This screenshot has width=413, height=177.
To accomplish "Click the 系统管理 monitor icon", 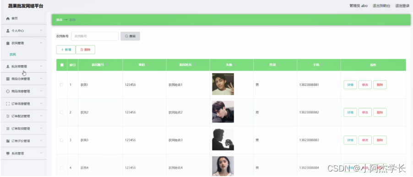I will [x=8, y=153].
